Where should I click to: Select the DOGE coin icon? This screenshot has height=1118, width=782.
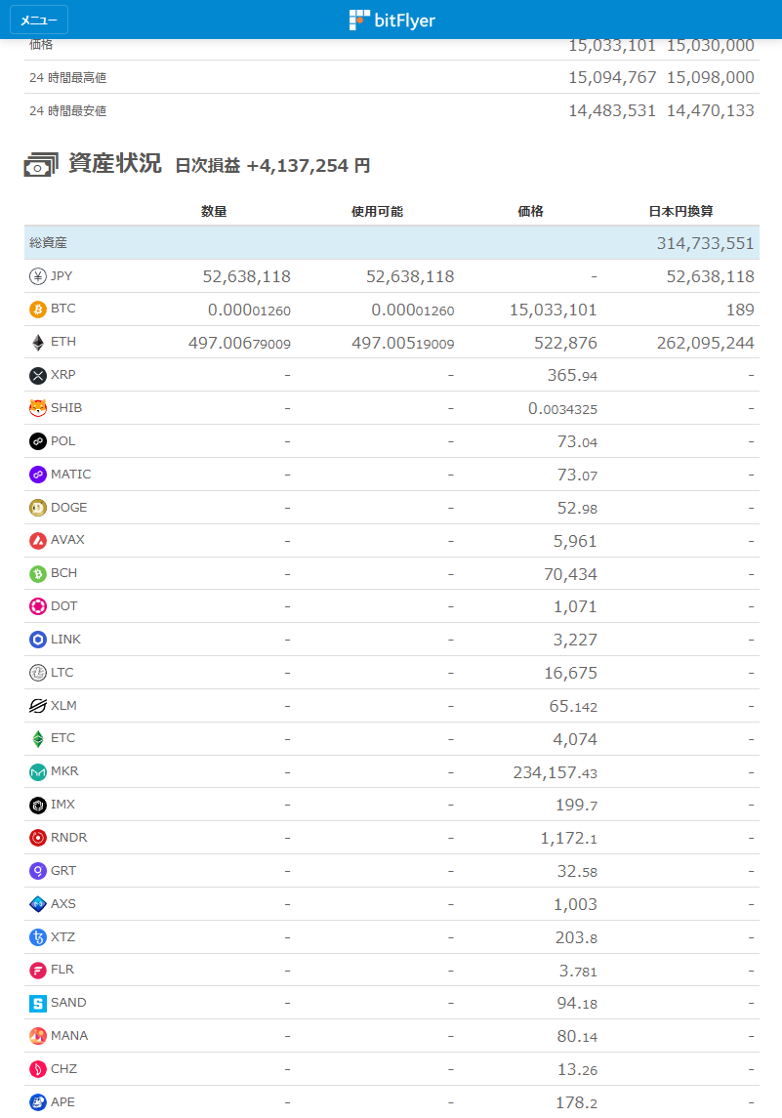[x=38, y=508]
